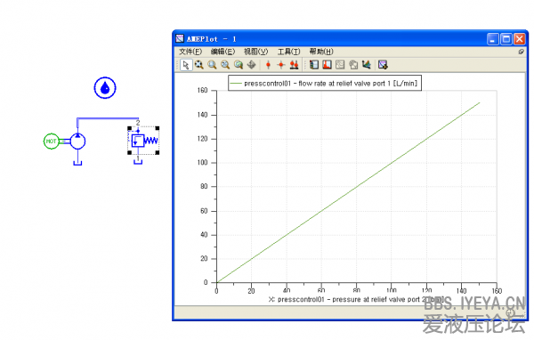Activate the vertical cursor red marker tool
Image resolution: width=534 pixels, height=340 pixels.
269,65
